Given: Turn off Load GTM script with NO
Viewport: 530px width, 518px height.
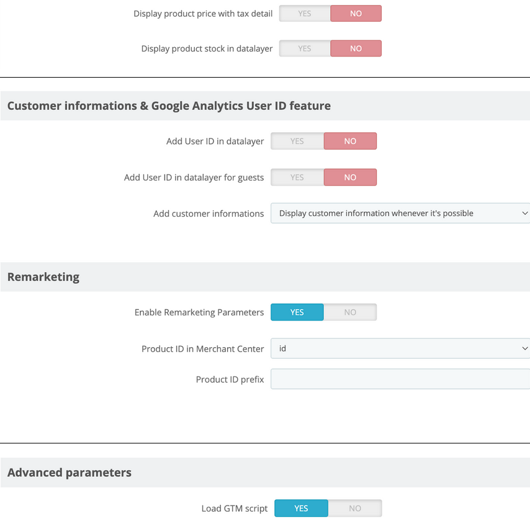Looking at the screenshot, I should (x=354, y=509).
